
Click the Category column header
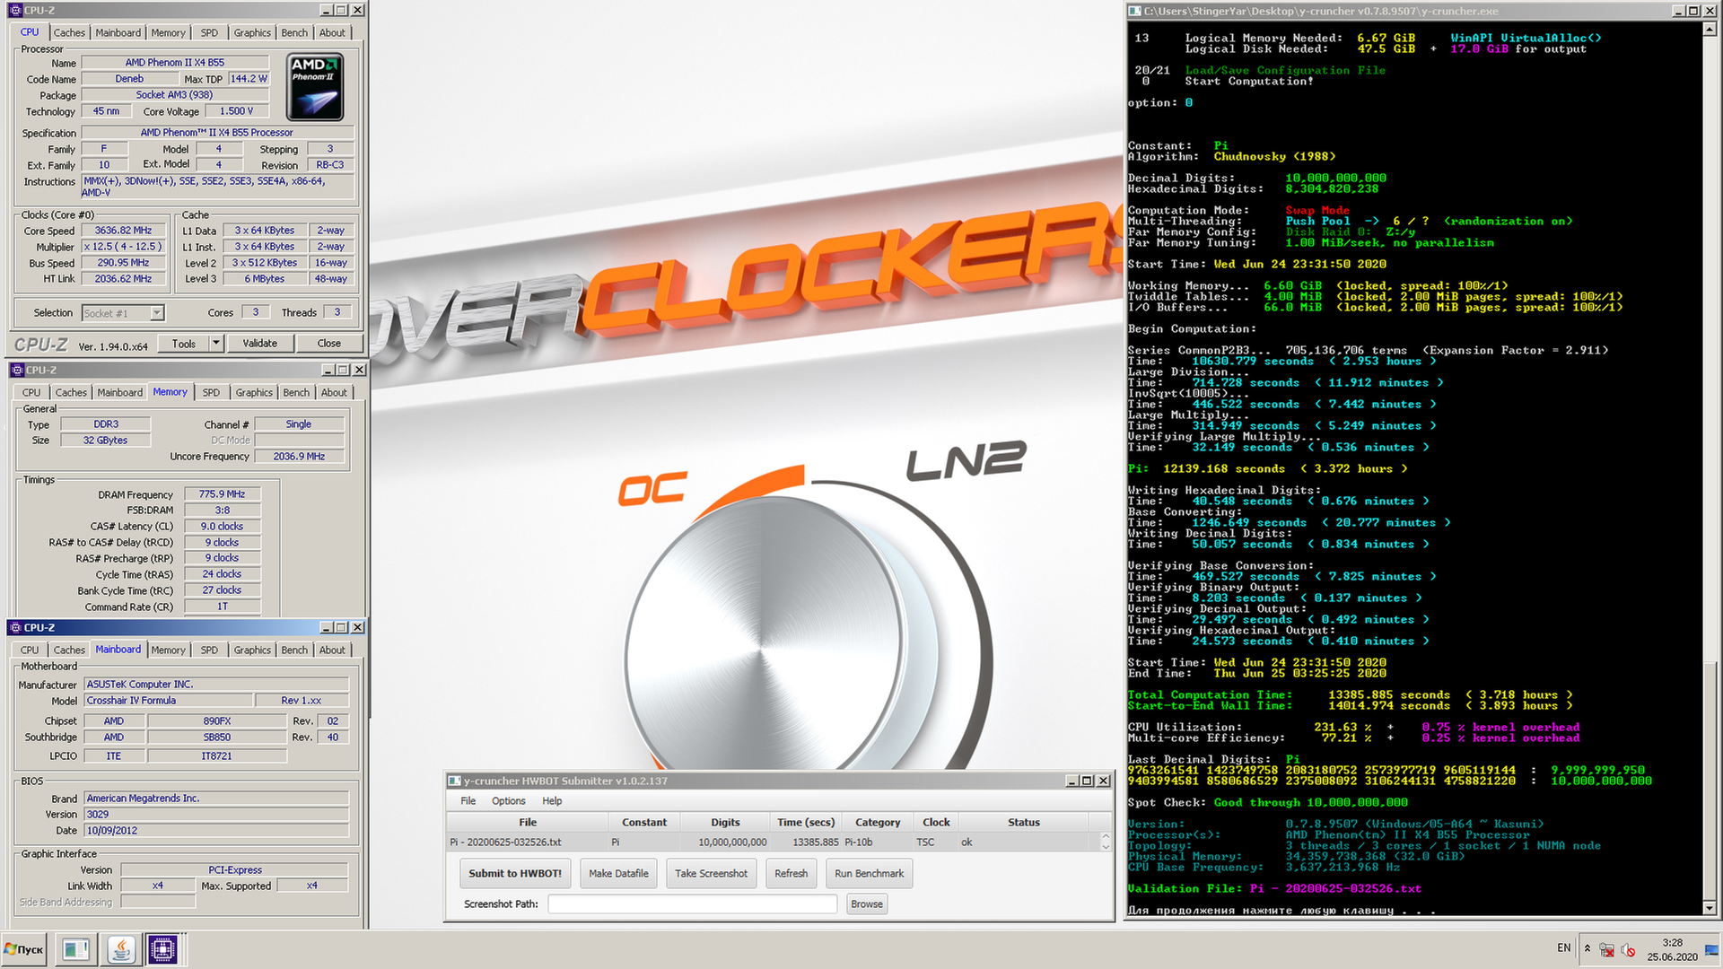pyautogui.click(x=877, y=822)
